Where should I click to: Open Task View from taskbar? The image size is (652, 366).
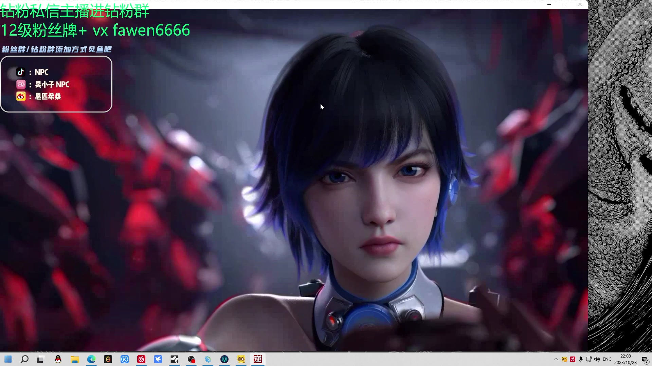click(40, 359)
